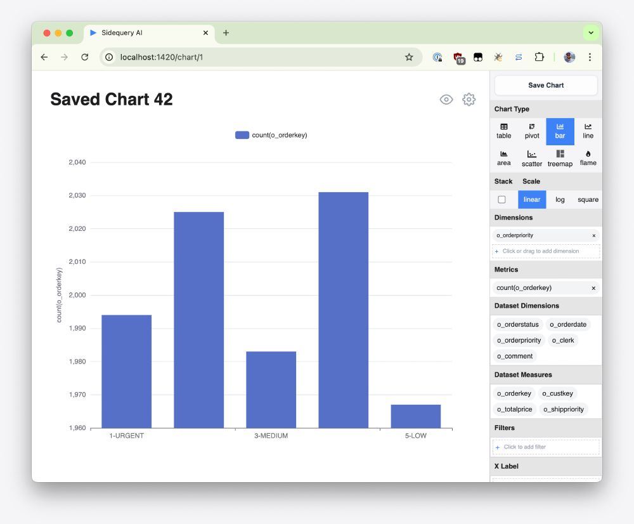Add a dimension via click or drag field
634x524 pixels.
pyautogui.click(x=546, y=251)
